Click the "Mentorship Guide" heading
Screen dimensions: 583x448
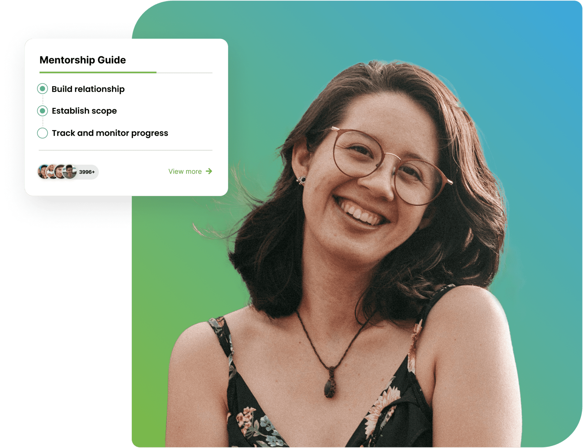pyautogui.click(x=82, y=60)
